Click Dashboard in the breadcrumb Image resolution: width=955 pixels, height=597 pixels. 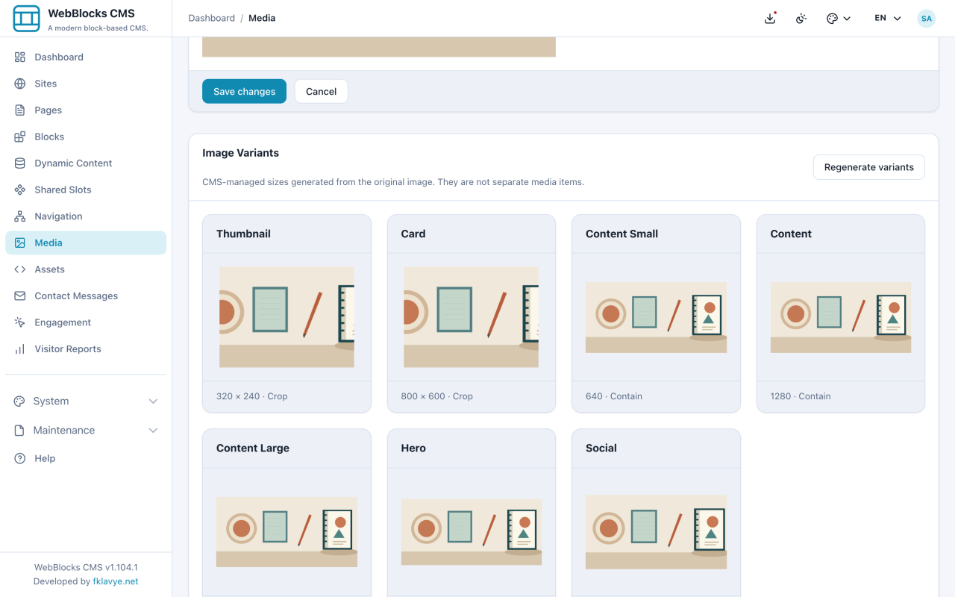point(211,18)
